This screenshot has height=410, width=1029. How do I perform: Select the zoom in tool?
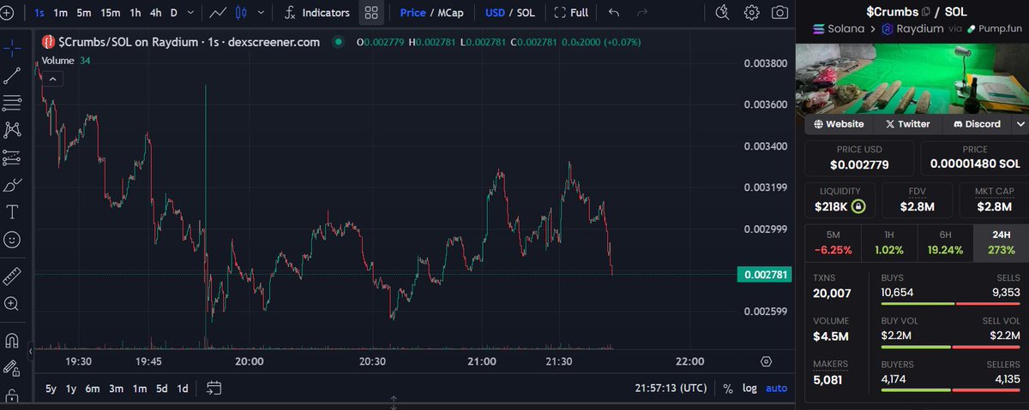pos(12,303)
